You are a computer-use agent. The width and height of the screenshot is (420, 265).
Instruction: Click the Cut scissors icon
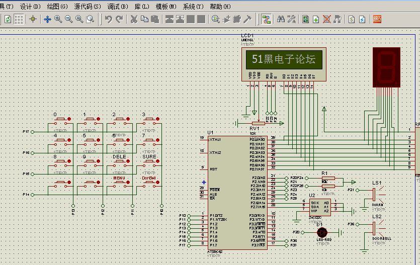click(134, 20)
